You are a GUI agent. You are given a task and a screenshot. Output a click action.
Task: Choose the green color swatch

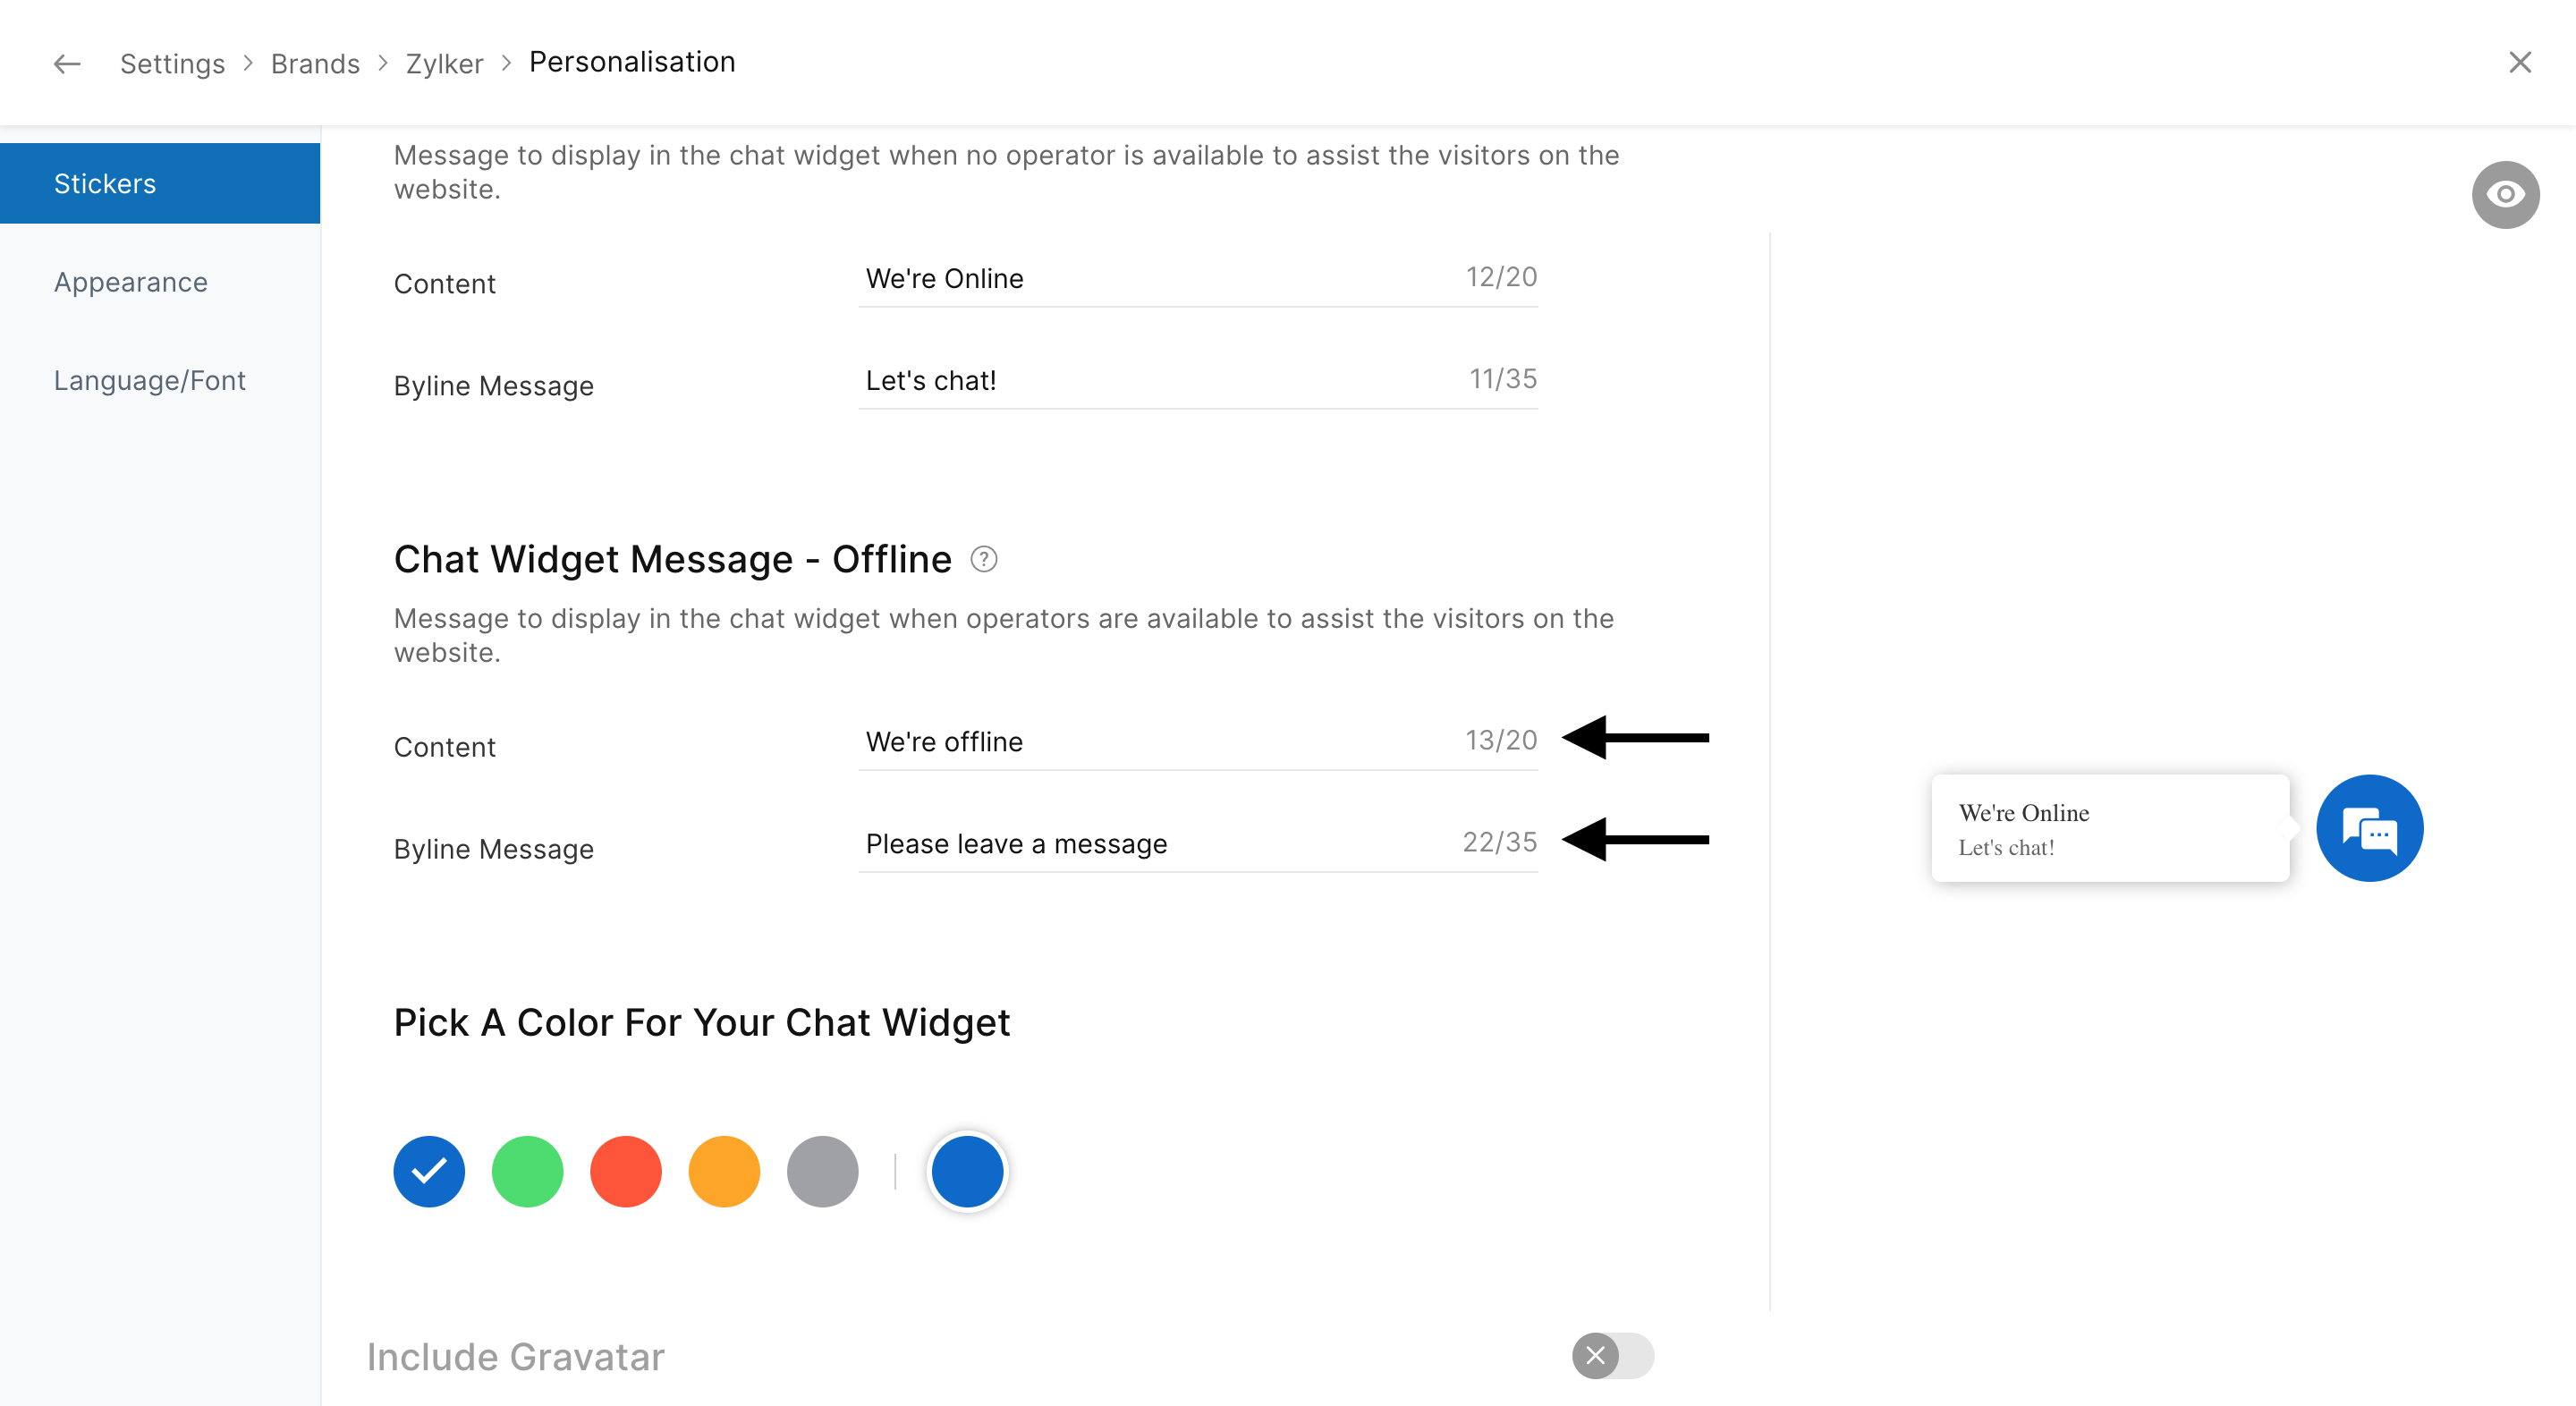coord(527,1171)
